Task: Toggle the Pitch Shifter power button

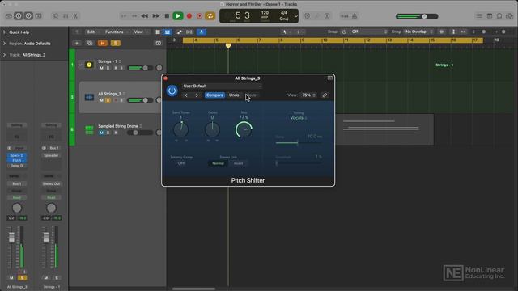Action: 172,91
